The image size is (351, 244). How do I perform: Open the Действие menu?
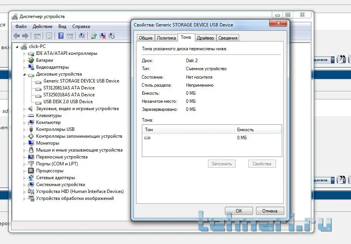(x=43, y=26)
